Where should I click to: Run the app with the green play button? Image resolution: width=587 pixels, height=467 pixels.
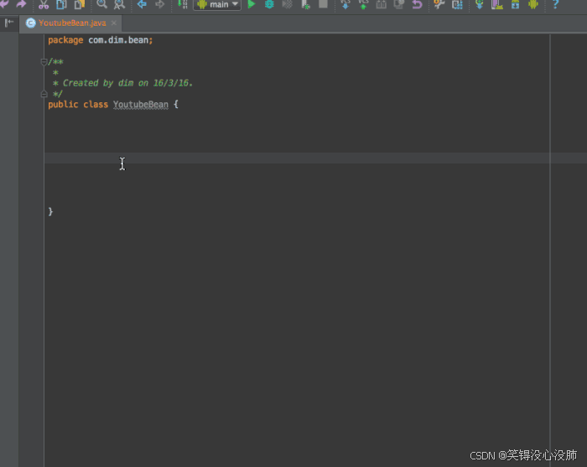(252, 4)
